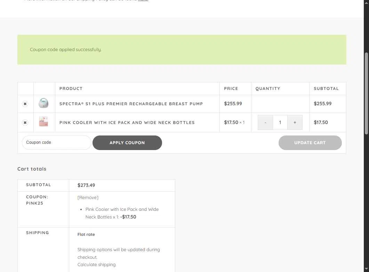
Task: Remove the PINK25 coupon
Action: [88, 197]
